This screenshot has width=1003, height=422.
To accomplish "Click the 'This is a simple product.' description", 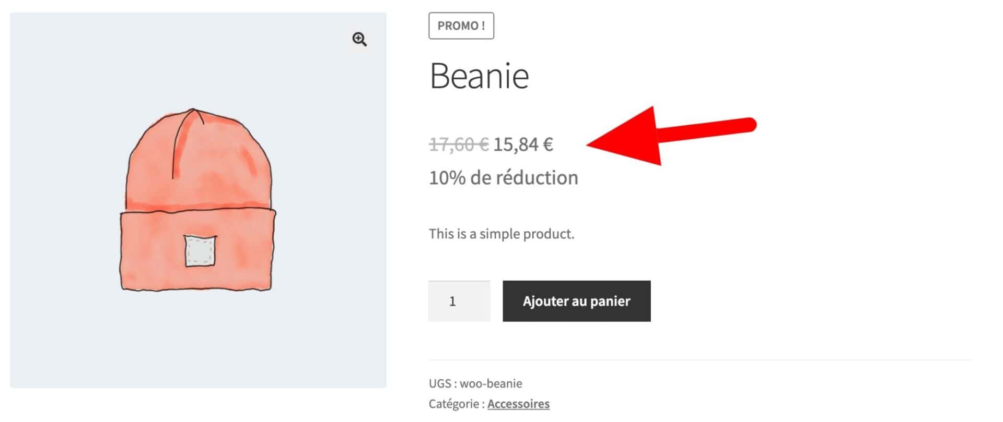I will point(501,234).
